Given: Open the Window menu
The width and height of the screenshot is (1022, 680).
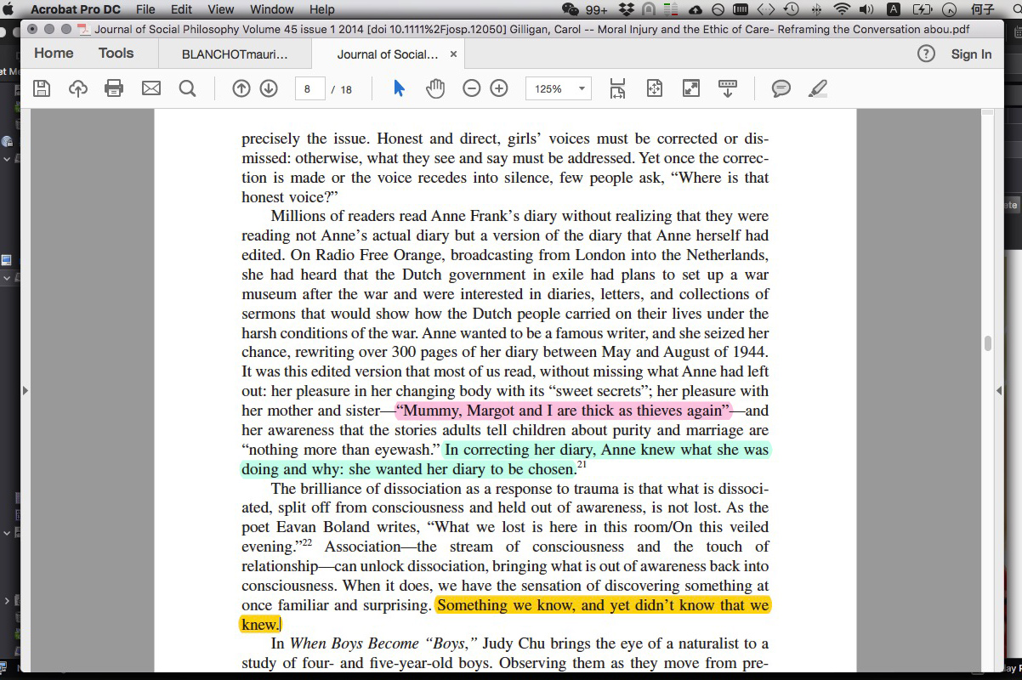Looking at the screenshot, I should pyautogui.click(x=271, y=9).
